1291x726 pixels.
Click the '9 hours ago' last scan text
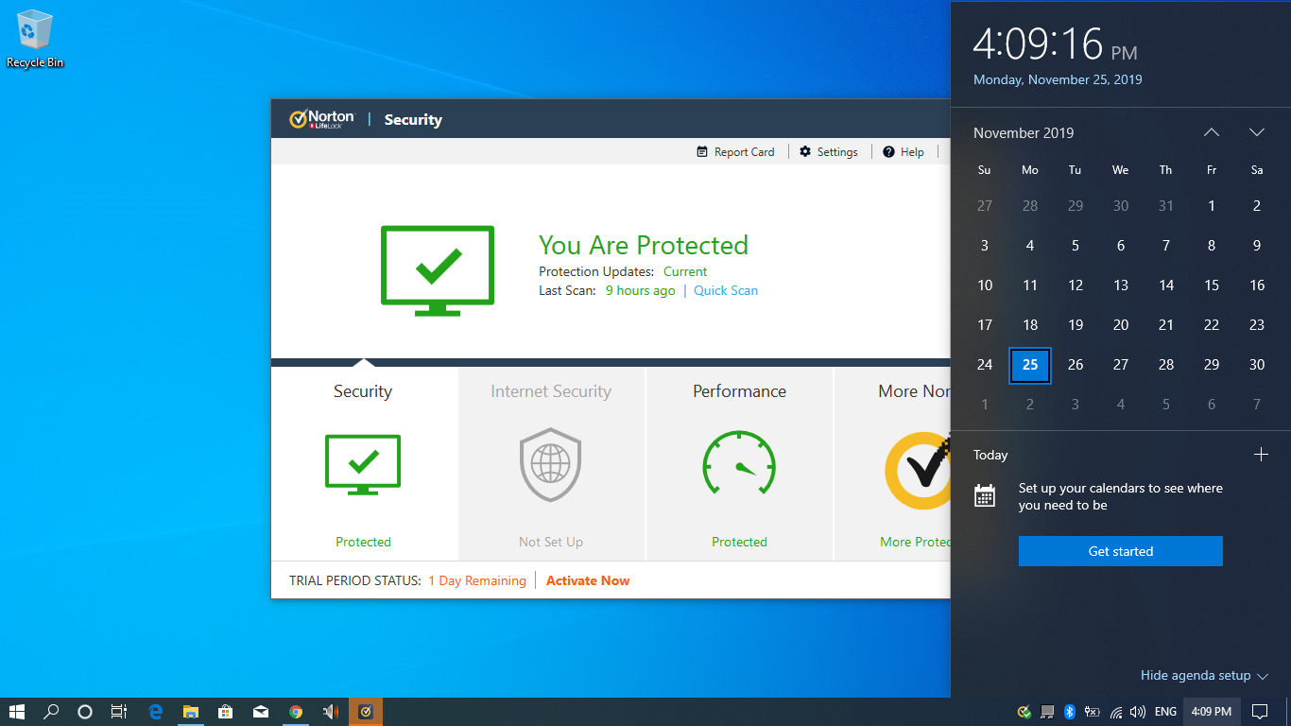point(640,290)
